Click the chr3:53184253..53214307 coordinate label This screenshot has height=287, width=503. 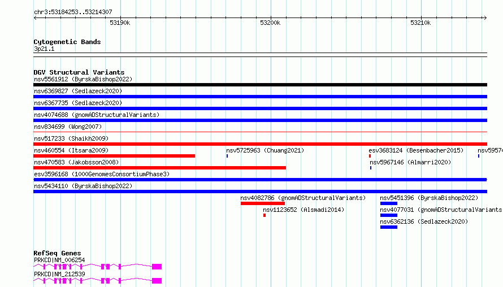[73, 12]
